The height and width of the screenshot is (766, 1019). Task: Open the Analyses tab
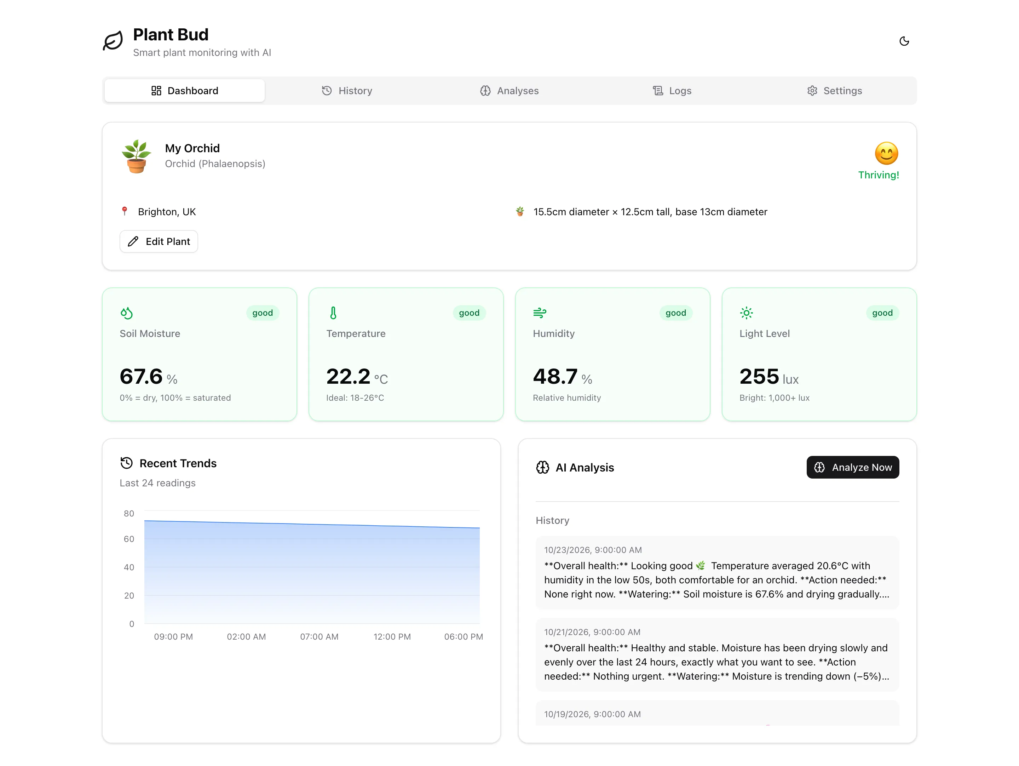509,91
